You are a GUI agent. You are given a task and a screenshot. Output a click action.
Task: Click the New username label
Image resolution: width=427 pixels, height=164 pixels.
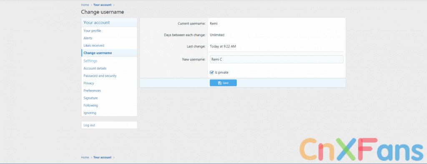point(193,60)
